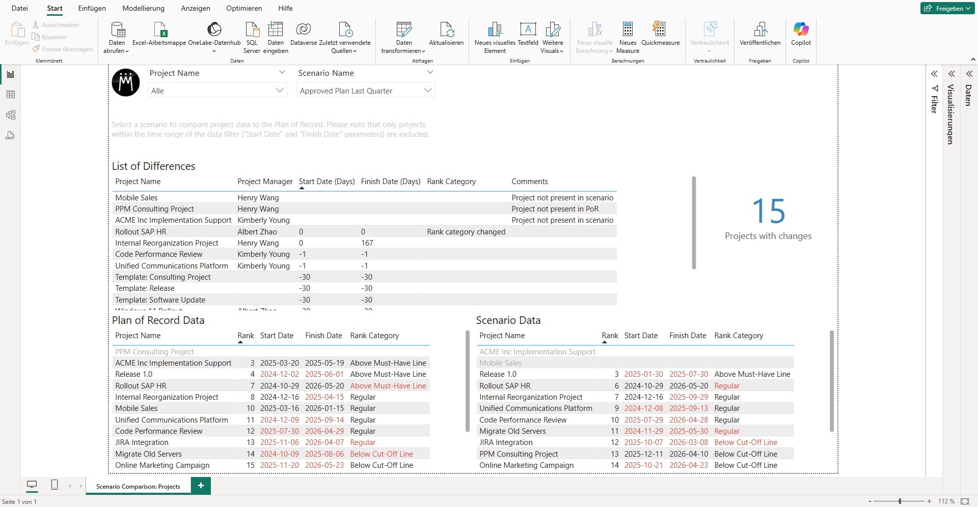
Task: Click fit to page icon in status bar
Action: 965,501
